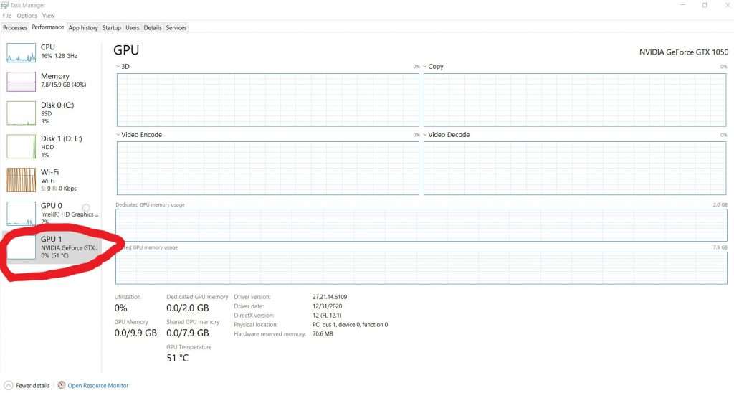
Task: Switch to the Services tab
Action: [176, 28]
